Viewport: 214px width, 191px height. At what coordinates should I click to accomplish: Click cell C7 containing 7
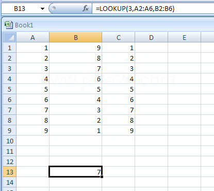point(119,110)
